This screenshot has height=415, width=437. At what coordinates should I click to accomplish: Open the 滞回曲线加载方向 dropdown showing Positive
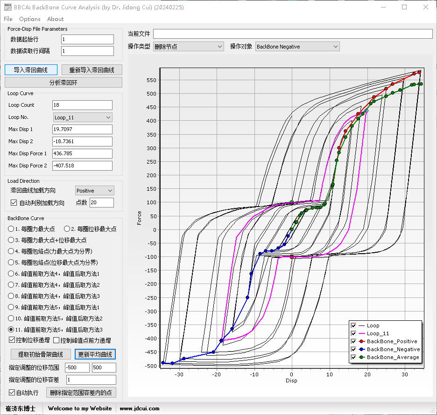click(95, 191)
